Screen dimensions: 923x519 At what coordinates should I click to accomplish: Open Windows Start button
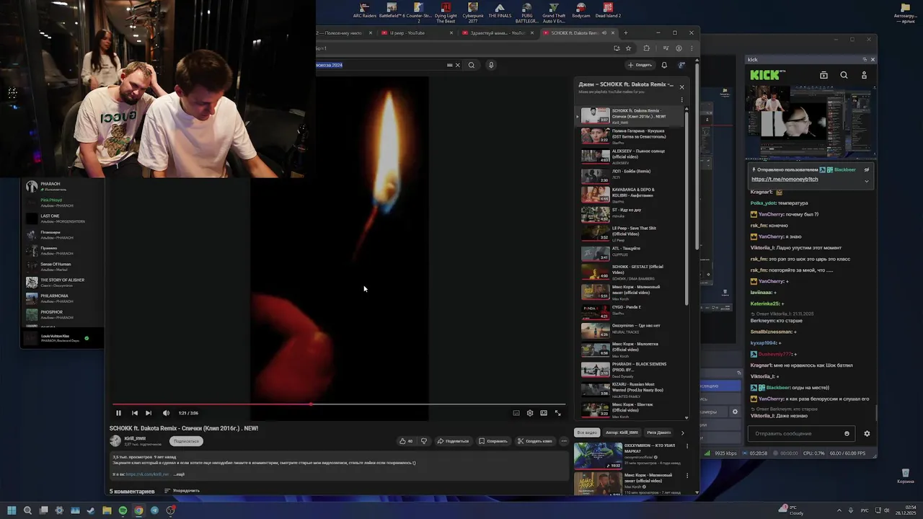12,510
